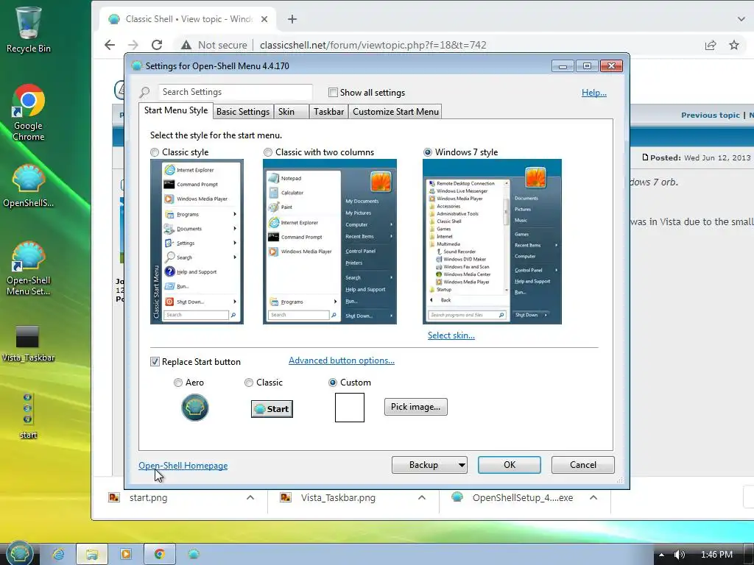
Task: Open Advanced button options link
Action: [x=342, y=360]
